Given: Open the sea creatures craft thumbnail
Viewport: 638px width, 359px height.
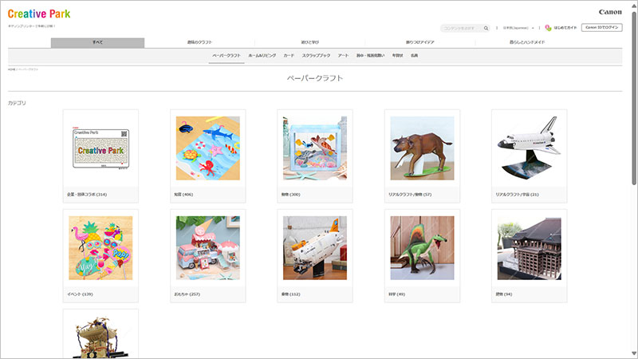Looking at the screenshot, I should tap(208, 148).
